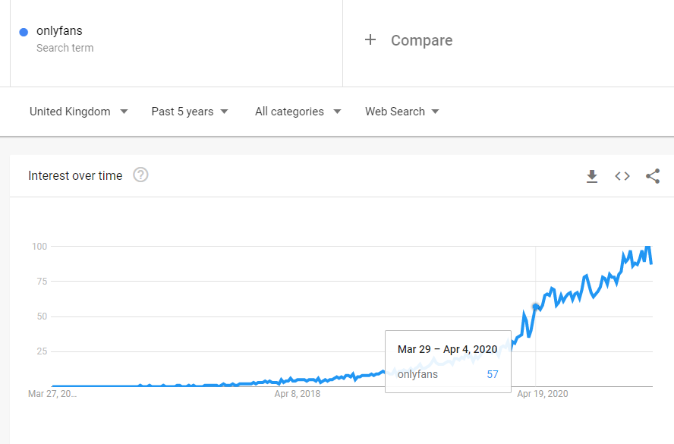Open the Interest over time help icon
674x444 pixels.
pyautogui.click(x=140, y=175)
